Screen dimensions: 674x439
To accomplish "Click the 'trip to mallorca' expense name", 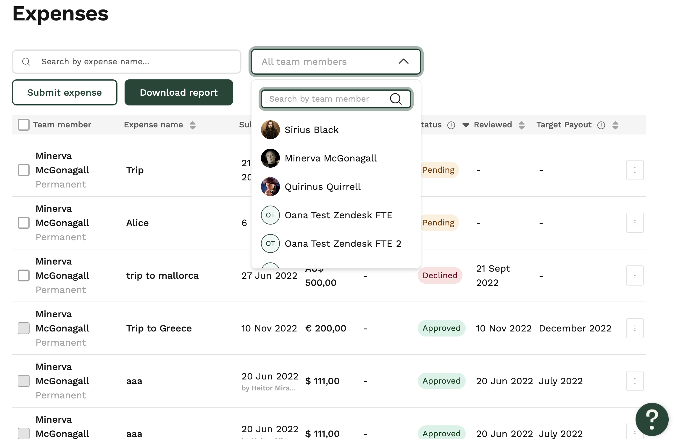I will click(x=162, y=276).
